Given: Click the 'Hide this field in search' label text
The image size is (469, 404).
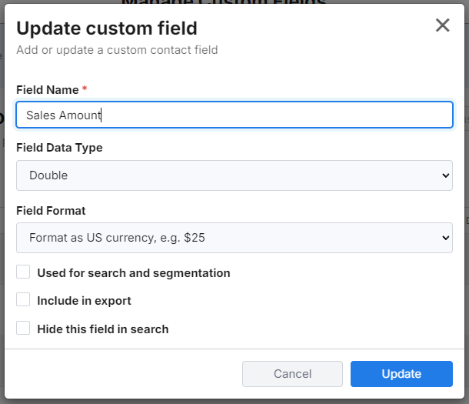Looking at the screenshot, I should coord(102,329).
